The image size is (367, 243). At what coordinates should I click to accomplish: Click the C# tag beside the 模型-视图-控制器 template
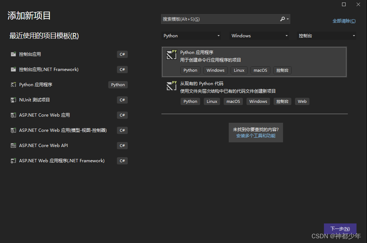[122, 130]
